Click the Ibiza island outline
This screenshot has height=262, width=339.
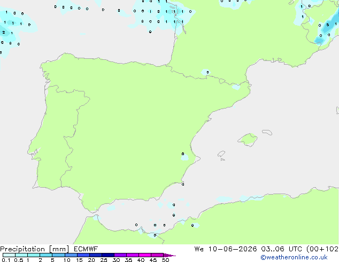click(x=221, y=154)
